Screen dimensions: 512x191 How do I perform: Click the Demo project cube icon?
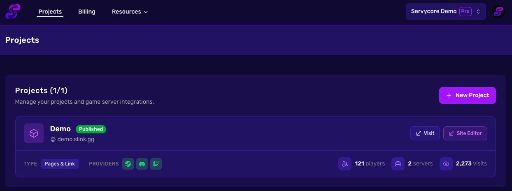point(34,133)
